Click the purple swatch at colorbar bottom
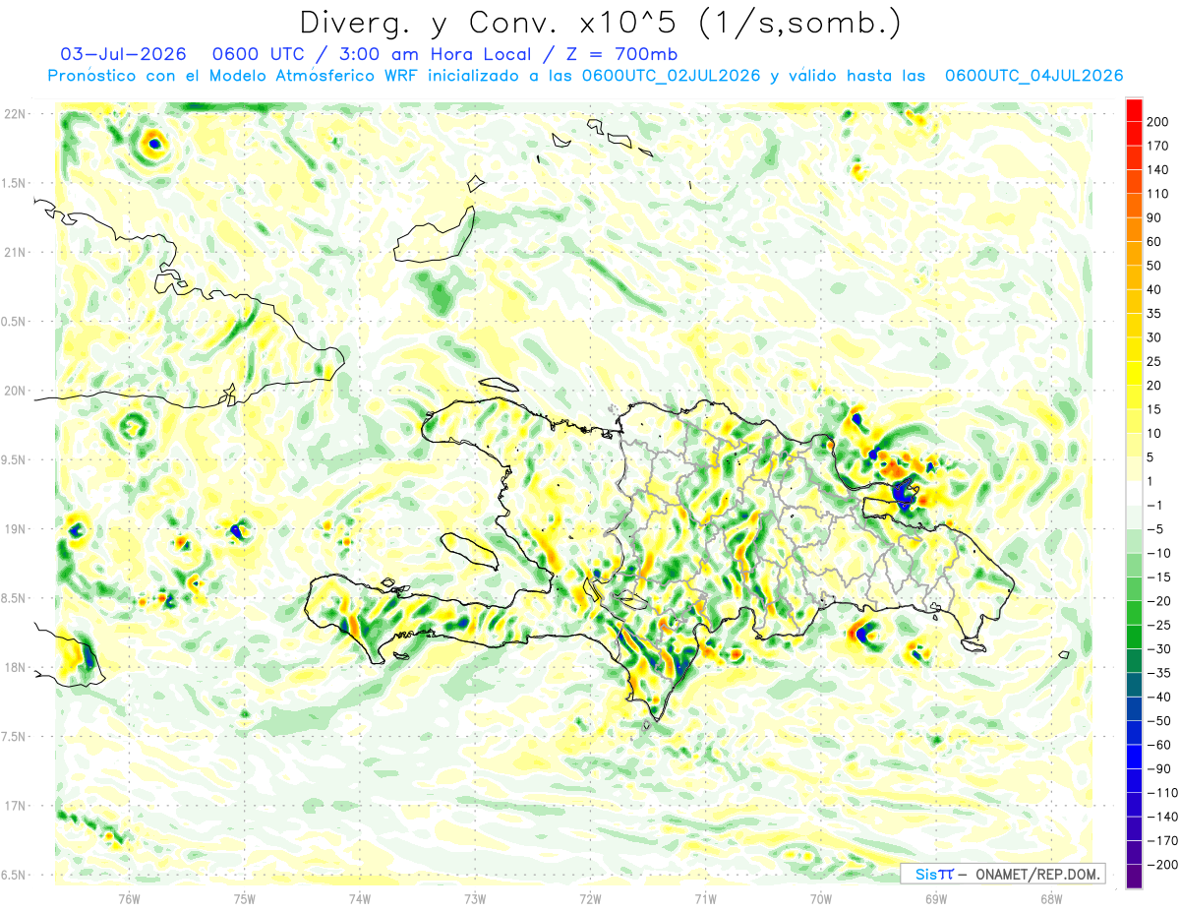The height and width of the screenshot is (912, 1180). coord(1134,877)
